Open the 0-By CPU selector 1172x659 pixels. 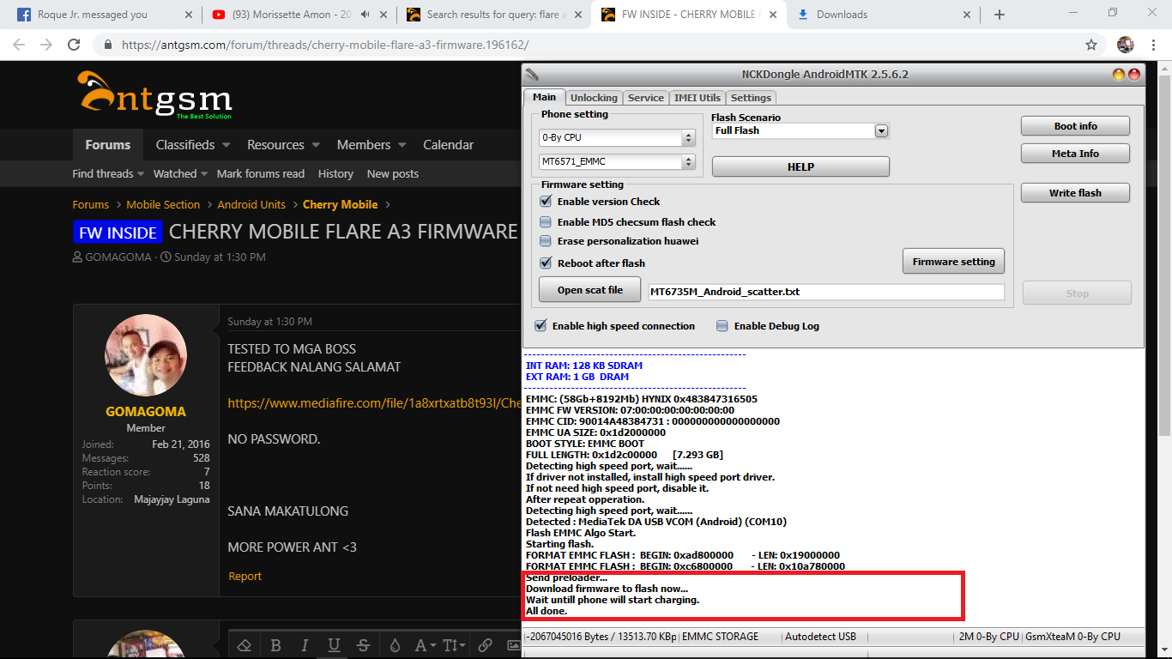pos(617,137)
